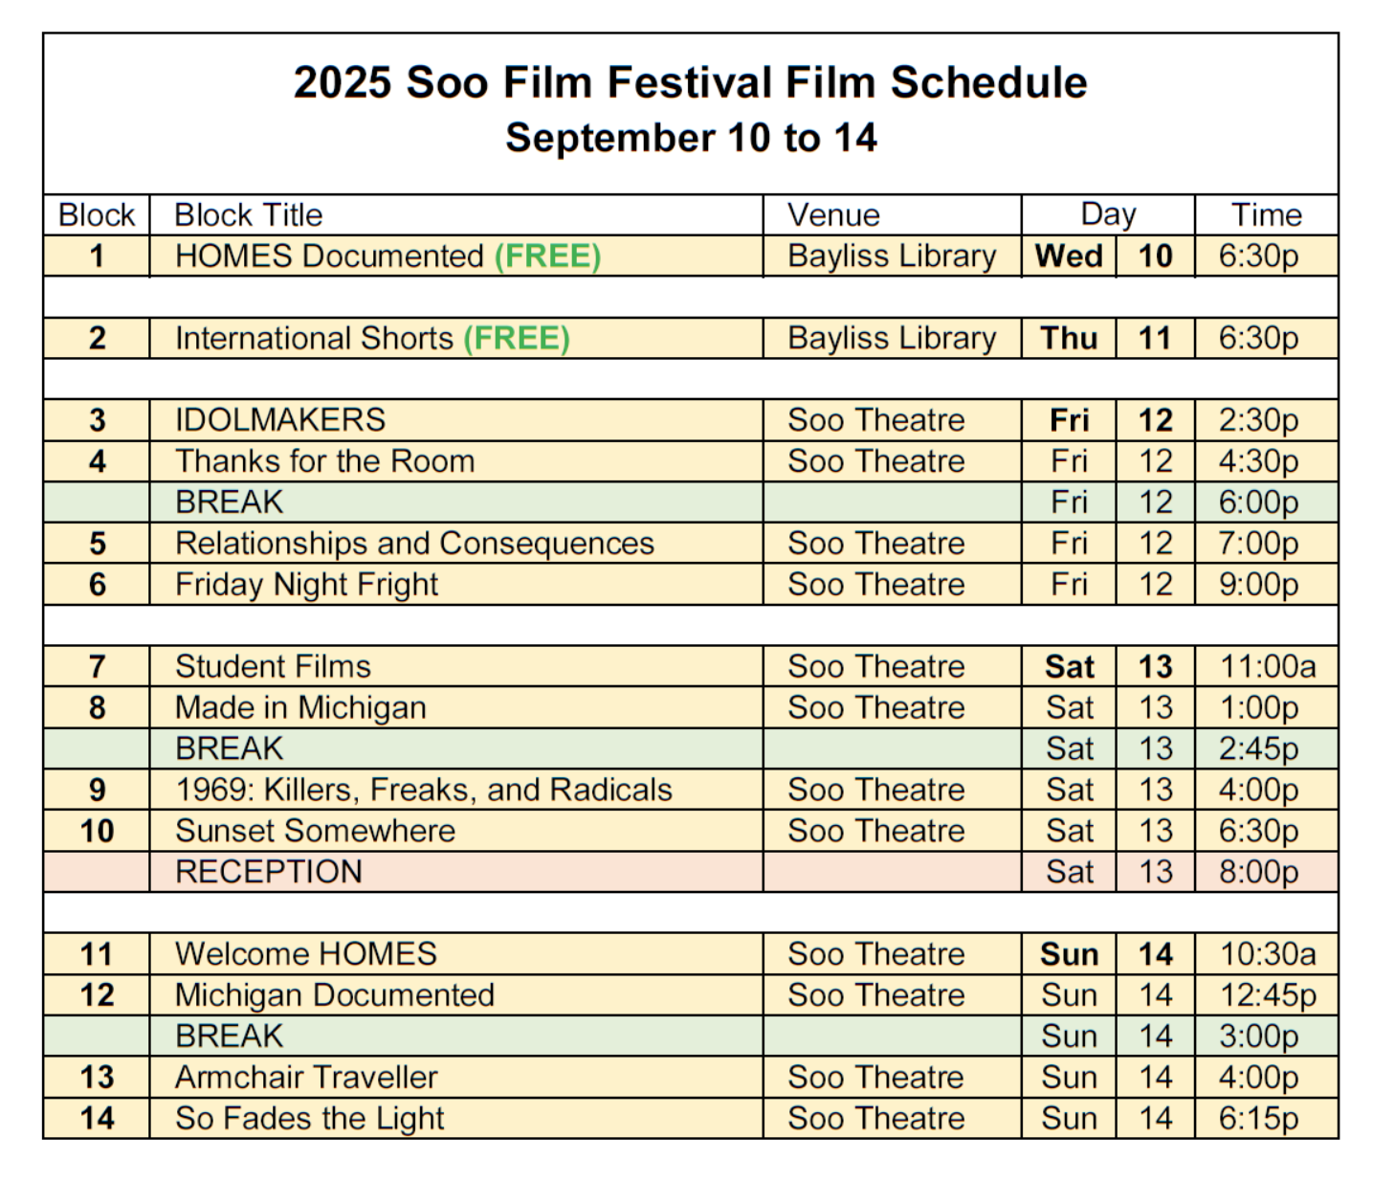This screenshot has width=1373, height=1182.
Task: Click the Thanks for the Room entry
Action: [324, 461]
